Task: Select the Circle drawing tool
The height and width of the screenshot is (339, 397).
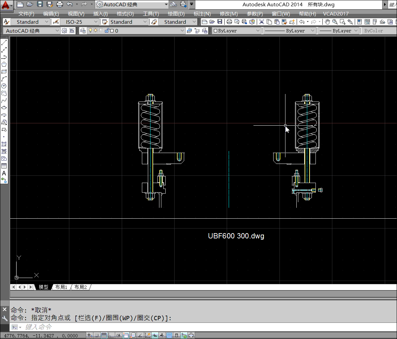Action: point(4,86)
